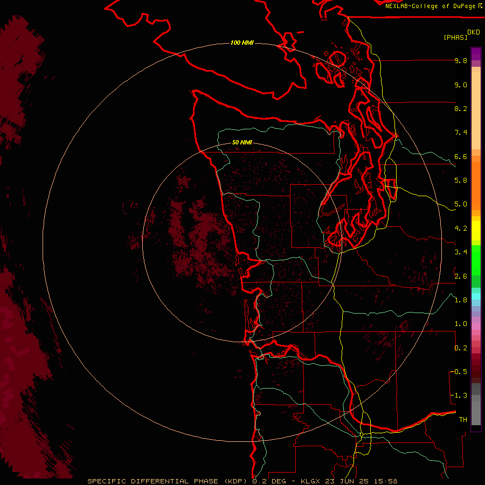Viewport: 485px width, 485px height.
Task: Click the [PHAS] legend unit label
Action: tap(455, 37)
